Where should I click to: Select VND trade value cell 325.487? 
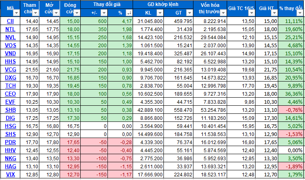click(x=178, y=53)
